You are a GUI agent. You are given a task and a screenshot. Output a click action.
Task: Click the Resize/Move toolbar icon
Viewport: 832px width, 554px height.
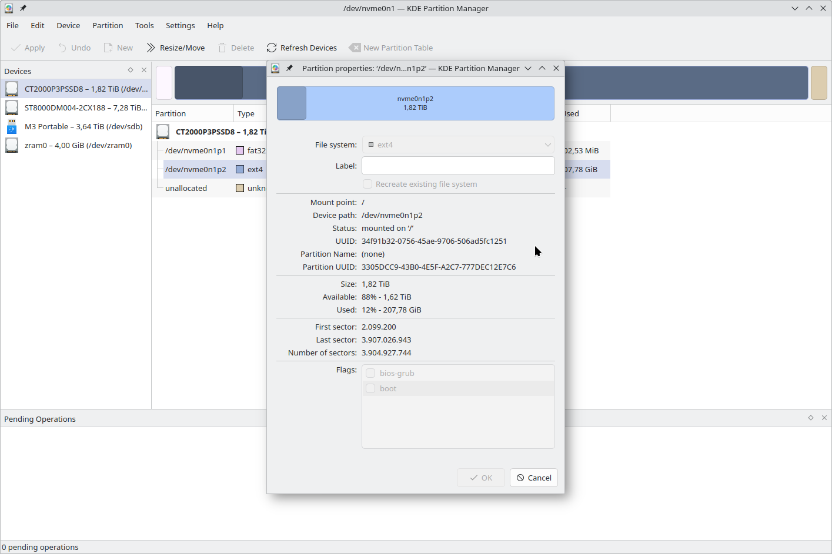(151, 48)
